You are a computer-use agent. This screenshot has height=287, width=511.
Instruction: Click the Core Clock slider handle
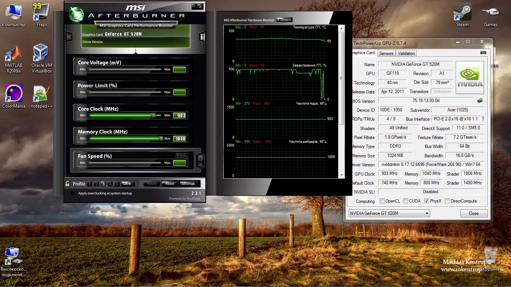tap(153, 115)
